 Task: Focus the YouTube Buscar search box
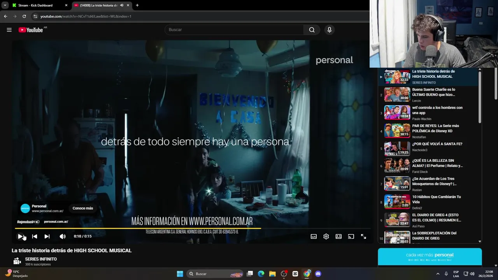[235, 30]
